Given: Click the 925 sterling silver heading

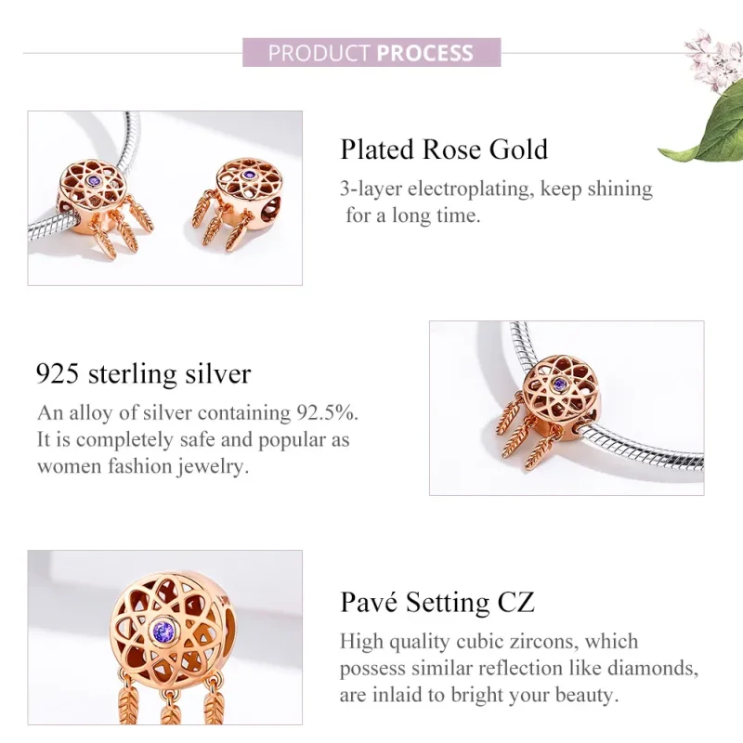Looking at the screenshot, I should pyautogui.click(x=144, y=373).
